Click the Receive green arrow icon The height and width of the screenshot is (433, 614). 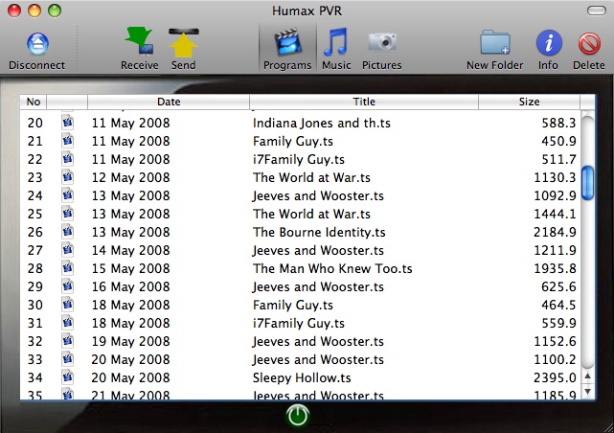[139, 40]
